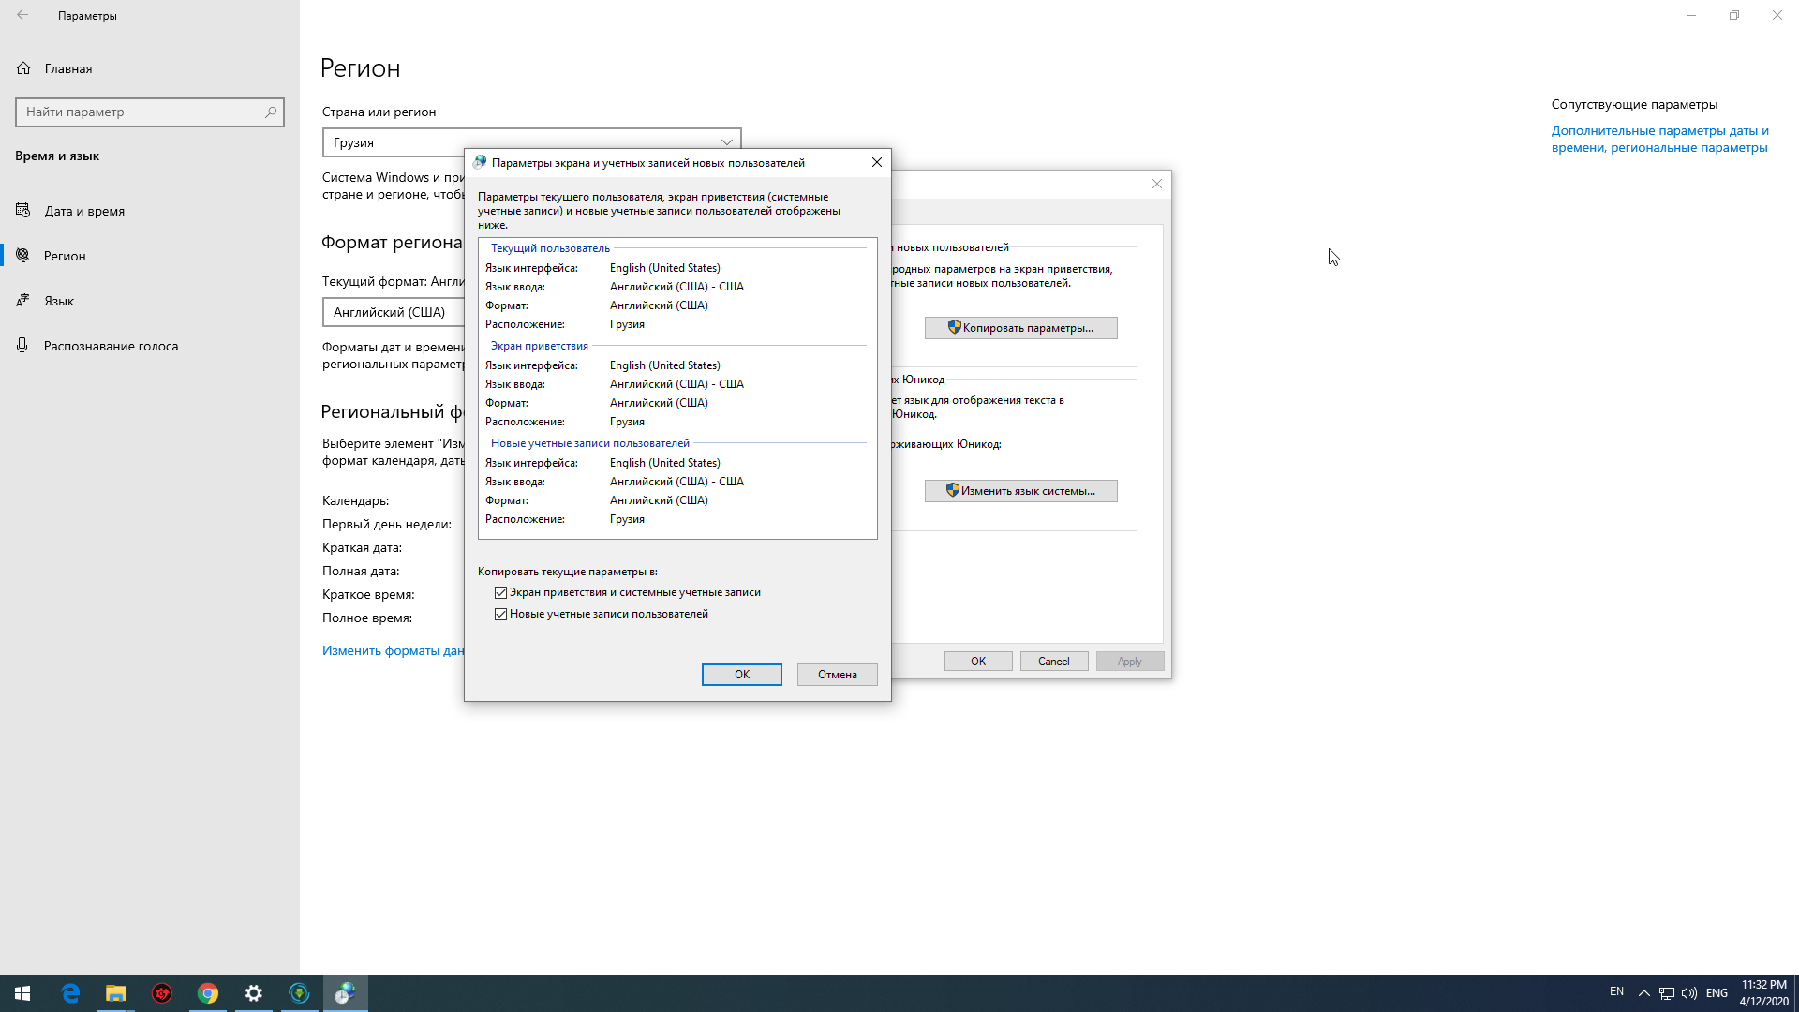
Task: Click the Find a setting search box
Action: click(x=141, y=112)
